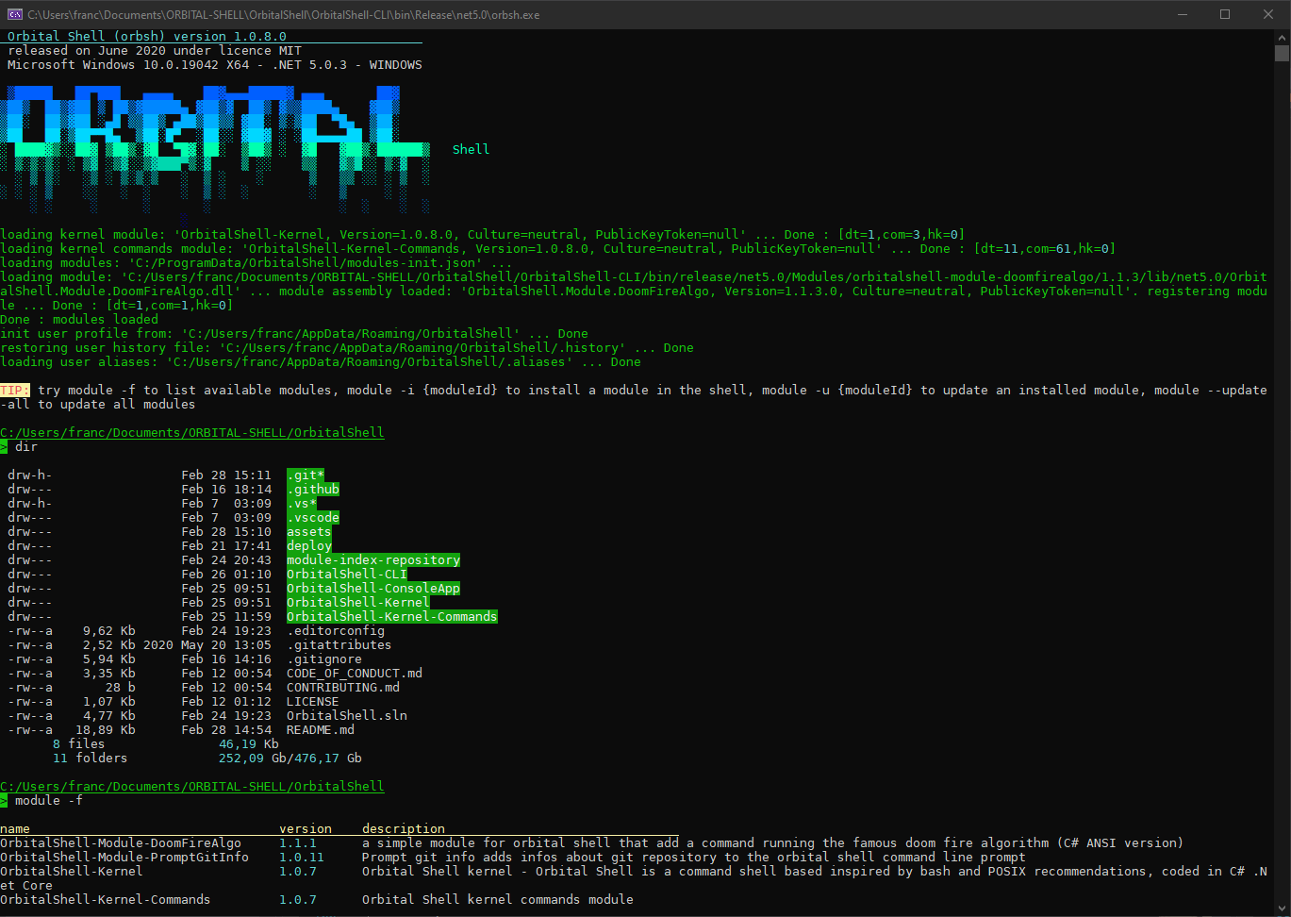
Task: Click the 252,09 Gb/476,17 Gb disk usage
Action: [x=290, y=758]
